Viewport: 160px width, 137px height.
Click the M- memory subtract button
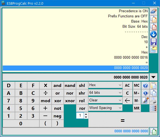[137, 101]
